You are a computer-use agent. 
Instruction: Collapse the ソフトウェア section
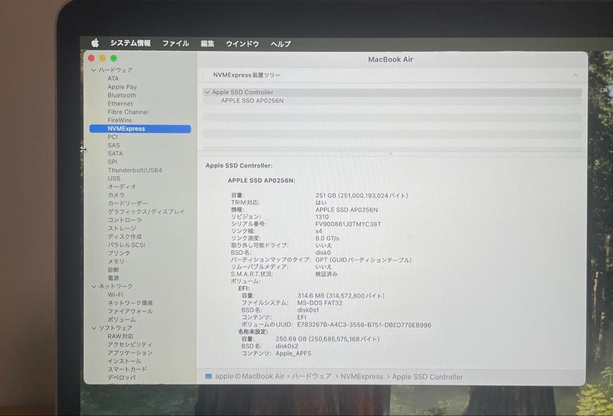point(94,327)
